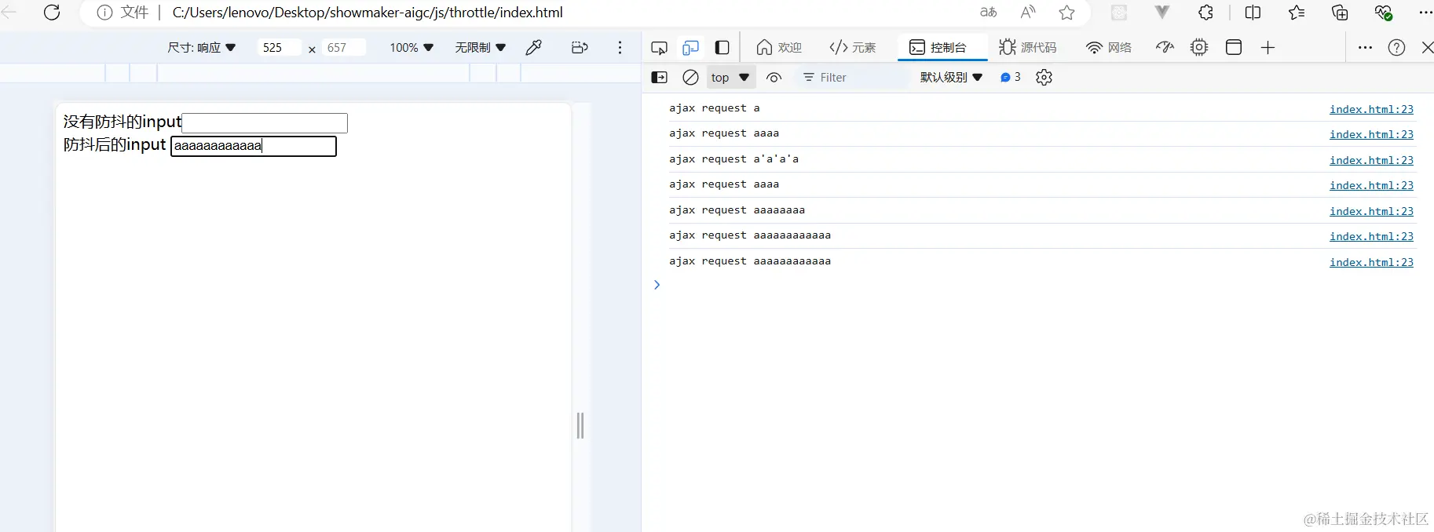Close DevTools panel
The width and height of the screenshot is (1434, 532).
coord(1427,48)
